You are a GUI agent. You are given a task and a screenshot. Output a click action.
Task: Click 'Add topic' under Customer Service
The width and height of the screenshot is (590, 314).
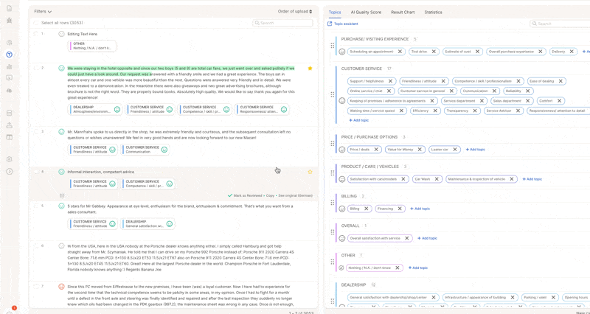pos(358,120)
